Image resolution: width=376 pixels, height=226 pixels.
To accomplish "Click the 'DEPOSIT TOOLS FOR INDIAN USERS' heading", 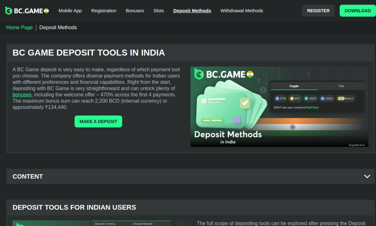I will click(74, 207).
